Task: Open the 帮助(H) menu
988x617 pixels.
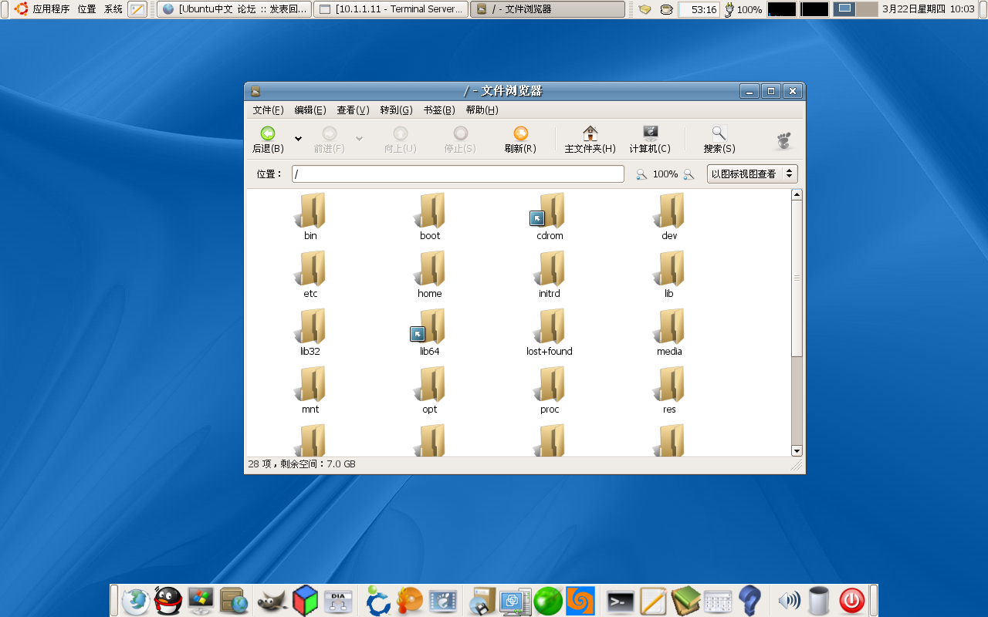Action: pyautogui.click(x=482, y=110)
